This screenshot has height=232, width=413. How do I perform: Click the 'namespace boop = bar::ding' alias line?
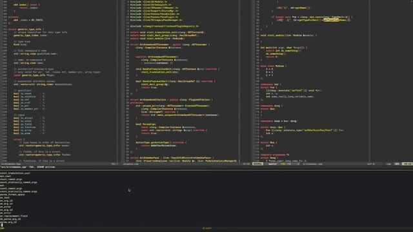coord(279,121)
